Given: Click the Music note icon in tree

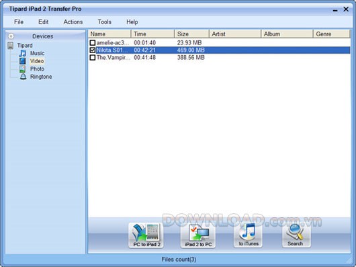Looking at the screenshot, I should (x=22, y=53).
